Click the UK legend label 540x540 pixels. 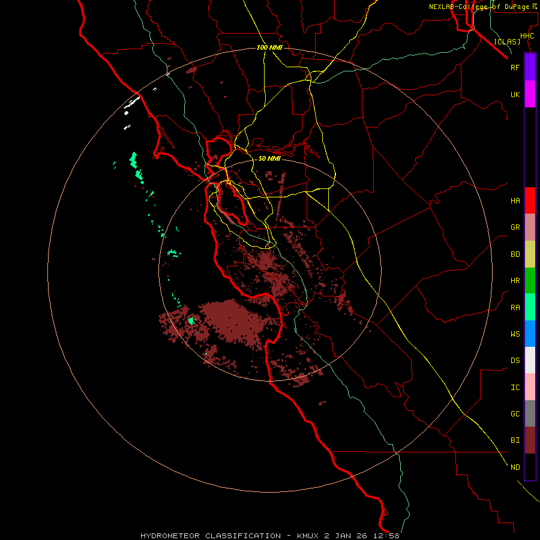click(515, 94)
